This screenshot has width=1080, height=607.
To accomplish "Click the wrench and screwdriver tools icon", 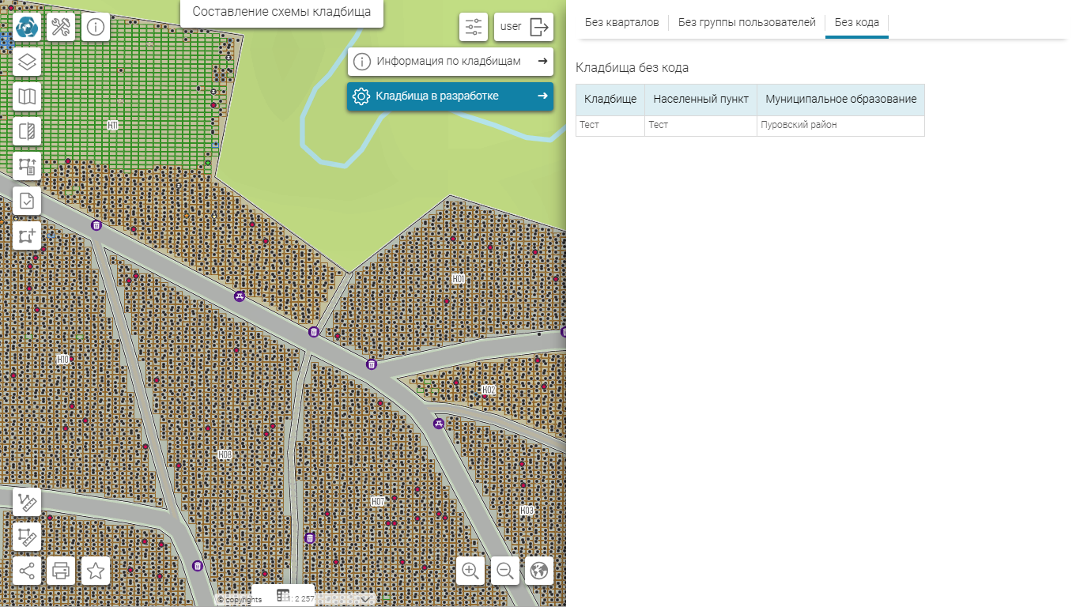I will point(61,27).
